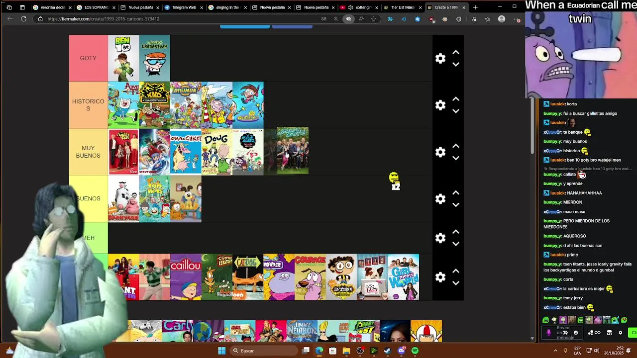Select the Digimon thumbnail in HISTORICOS
The width and height of the screenshot is (637, 358).
coord(186,105)
